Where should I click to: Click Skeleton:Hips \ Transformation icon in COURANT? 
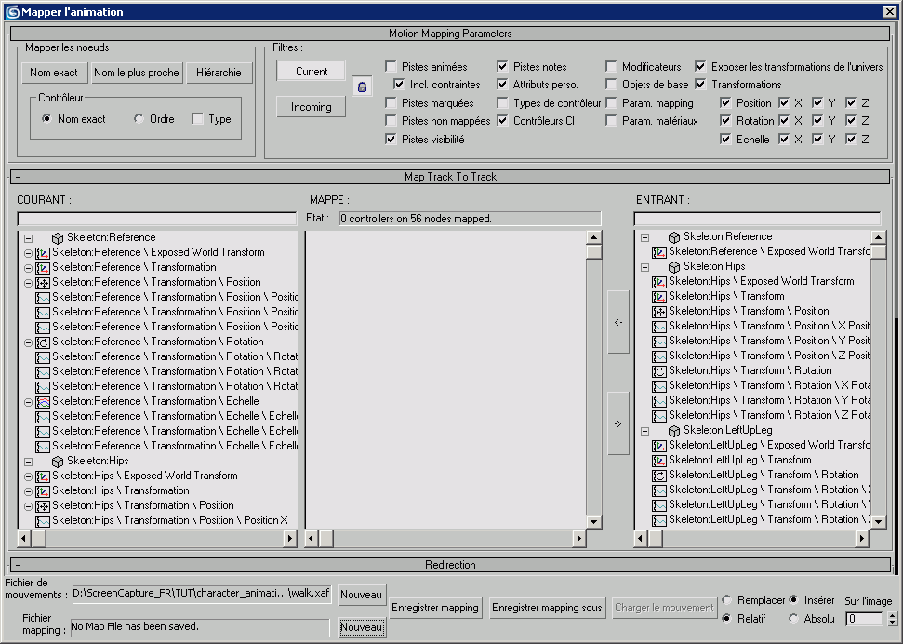tap(43, 491)
